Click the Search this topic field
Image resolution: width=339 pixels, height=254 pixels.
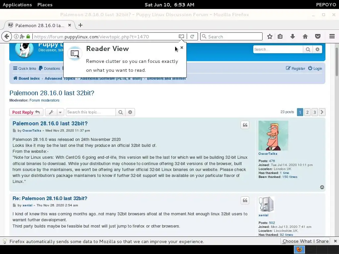coord(91,112)
